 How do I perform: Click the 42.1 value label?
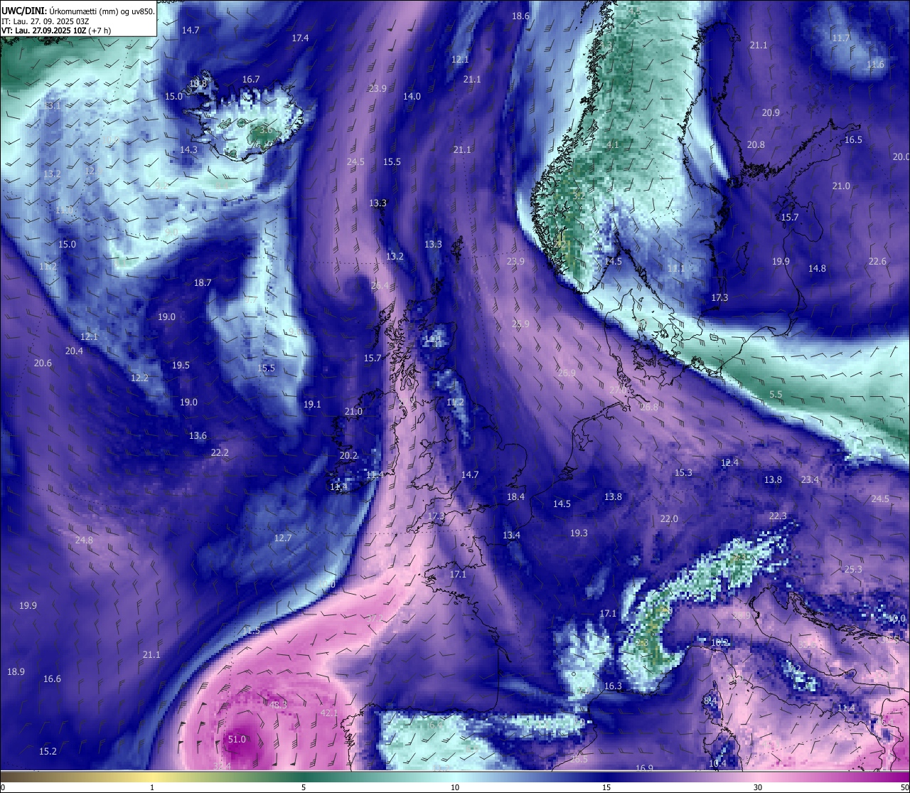tap(328, 713)
